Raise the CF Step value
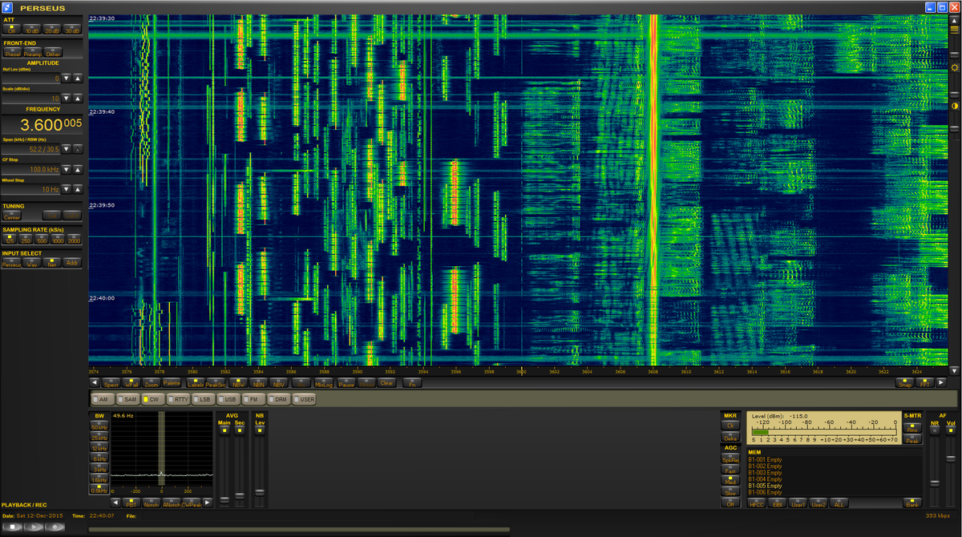This screenshot has width=962, height=537. point(78,169)
